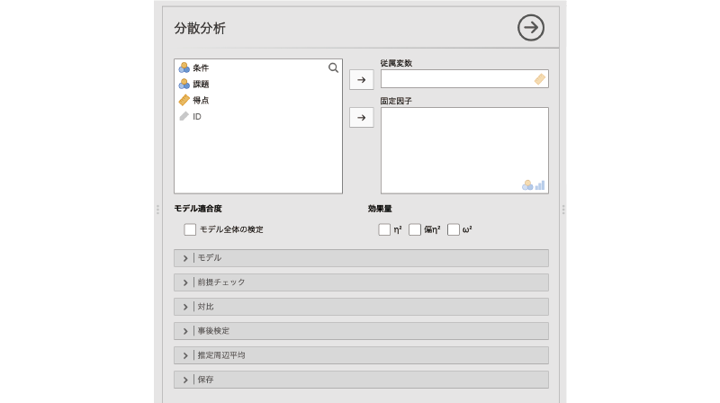Click the run analysis arrow icon in header

(531, 28)
